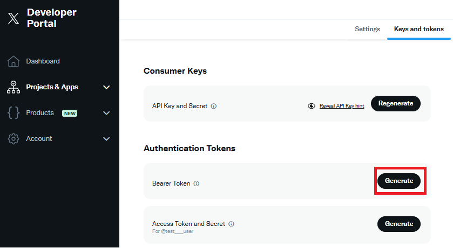The width and height of the screenshot is (453, 248).
Task: Open Dashboard from the sidebar
Action: (43, 61)
